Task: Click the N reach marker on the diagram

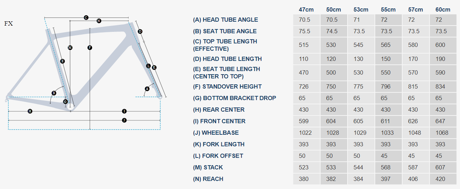Action: pyautogui.click(x=99, y=21)
